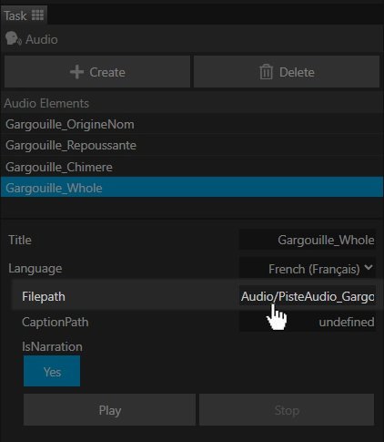Toggle the IsNarration Yes switch
Image resolution: width=384 pixels, height=442 pixels.
click(52, 371)
